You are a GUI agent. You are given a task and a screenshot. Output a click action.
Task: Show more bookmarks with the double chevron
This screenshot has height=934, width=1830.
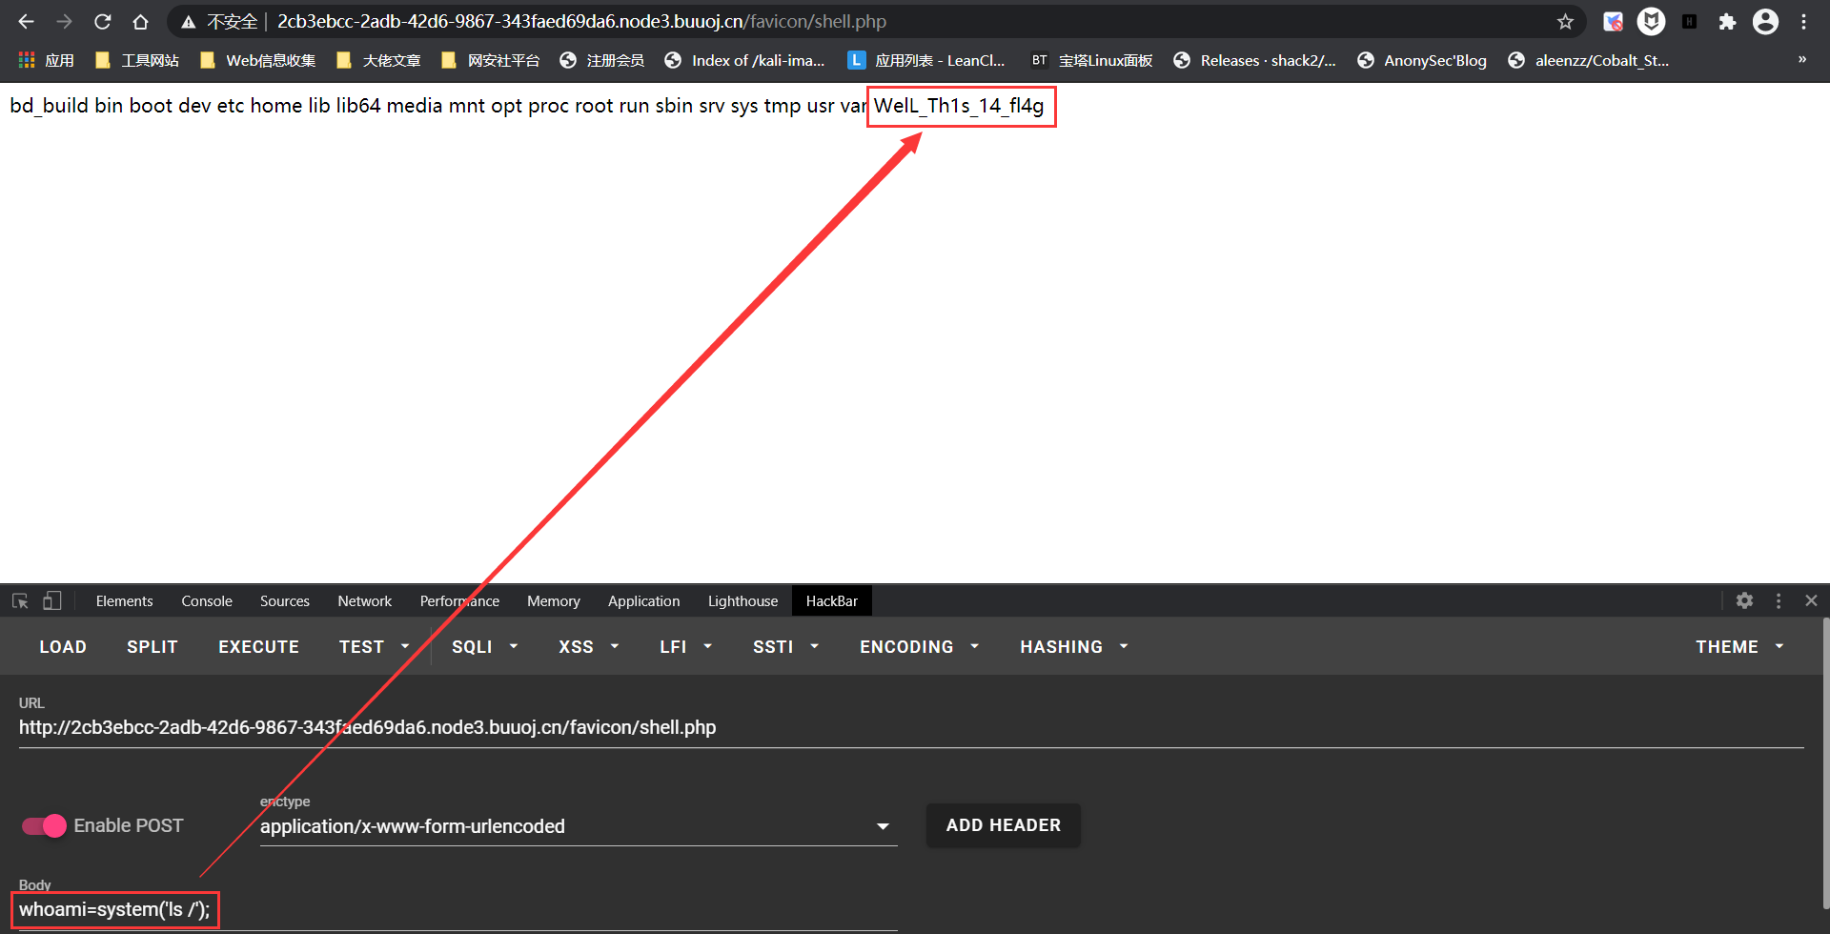pos(1802,59)
